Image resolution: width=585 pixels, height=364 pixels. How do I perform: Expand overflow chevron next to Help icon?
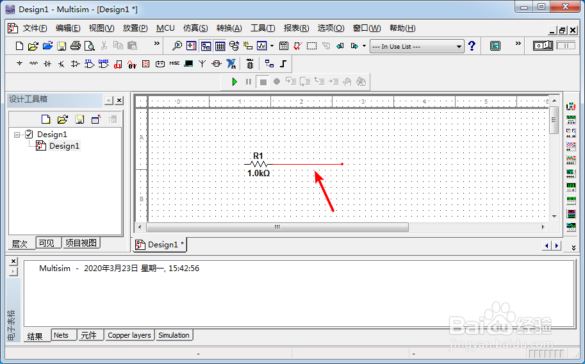[518, 44]
